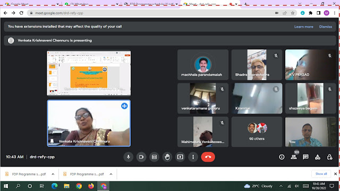The width and height of the screenshot is (340, 191).
Task: Reload the Meet page
Action: [21, 13]
